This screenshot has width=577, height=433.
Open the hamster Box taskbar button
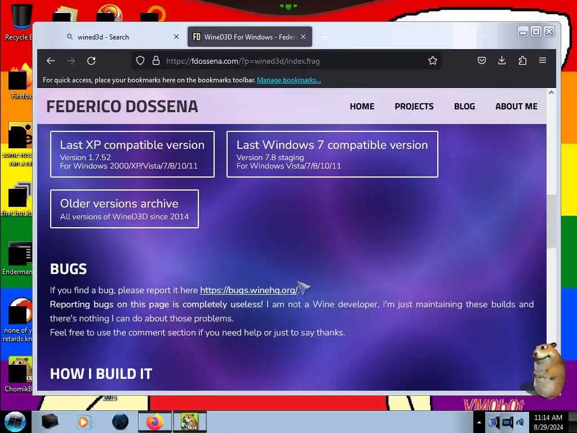click(190, 422)
